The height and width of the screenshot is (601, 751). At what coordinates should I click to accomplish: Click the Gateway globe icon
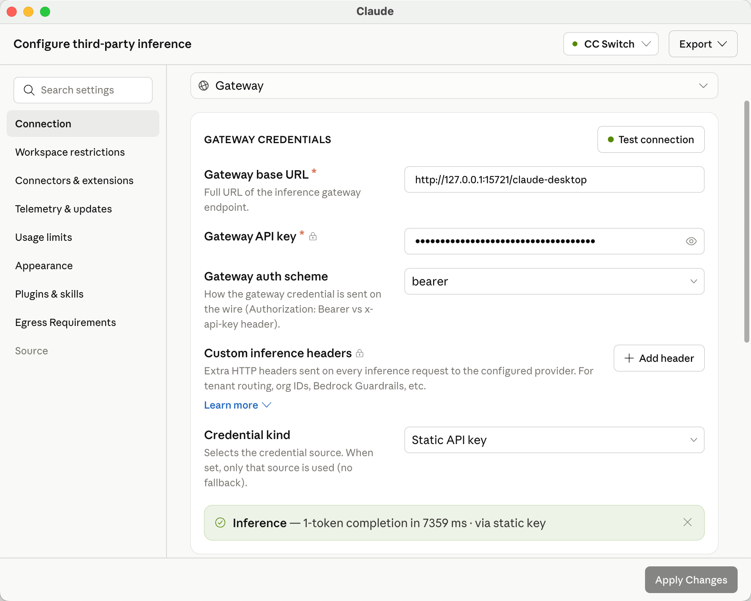[204, 86]
